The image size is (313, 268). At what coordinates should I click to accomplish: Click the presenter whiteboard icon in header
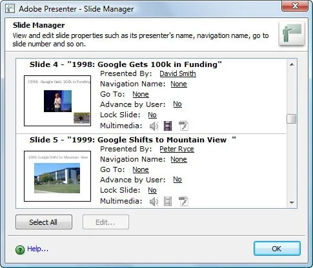292,33
